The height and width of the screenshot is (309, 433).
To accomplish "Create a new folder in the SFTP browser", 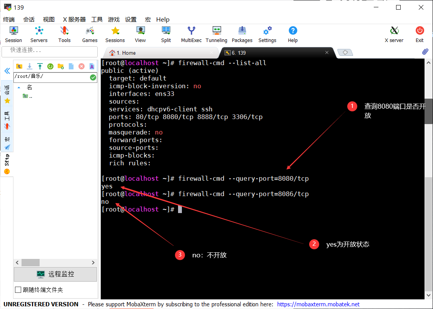I will [60, 66].
